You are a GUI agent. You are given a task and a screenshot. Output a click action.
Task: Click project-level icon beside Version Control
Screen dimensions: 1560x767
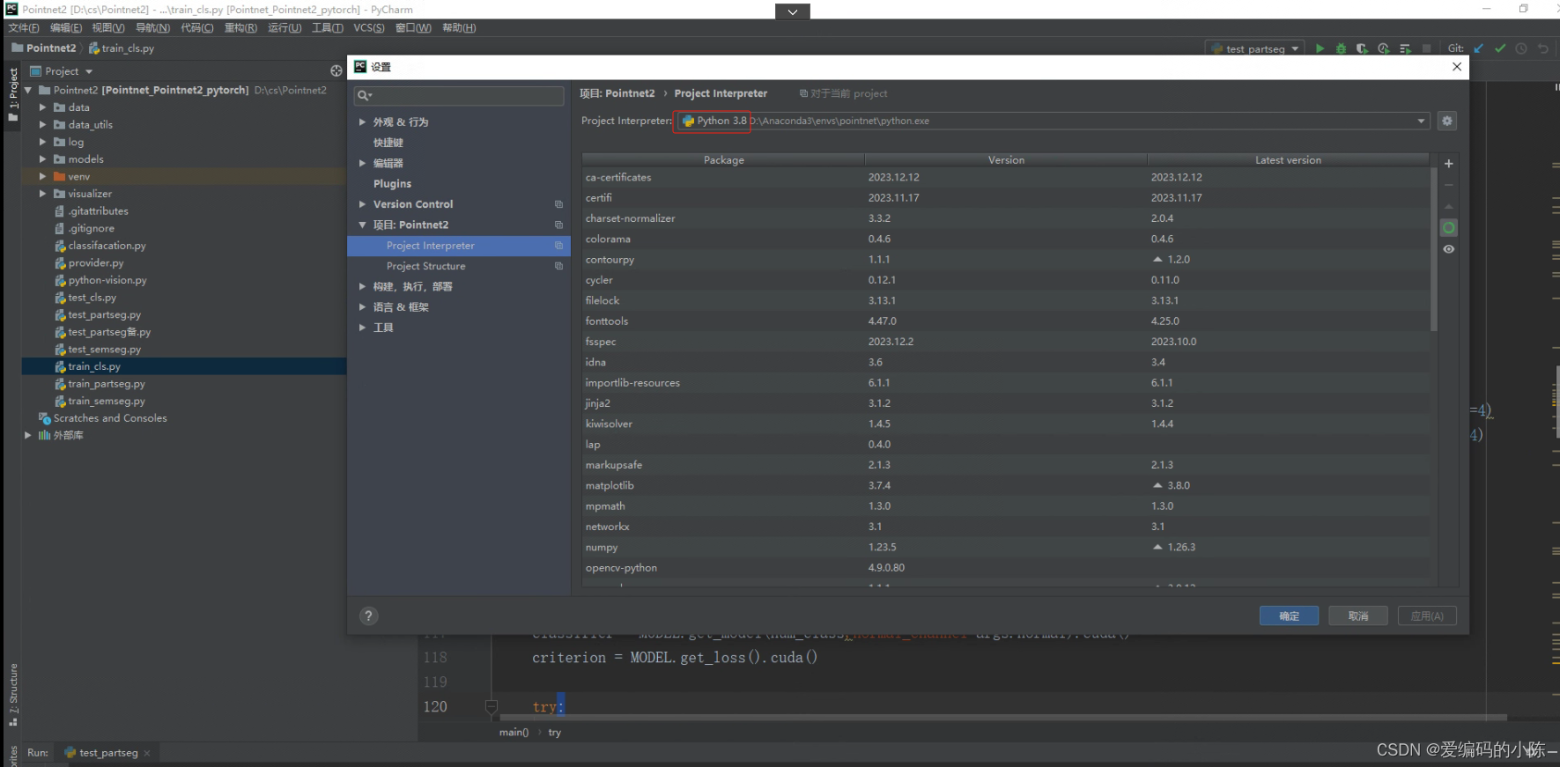[558, 204]
